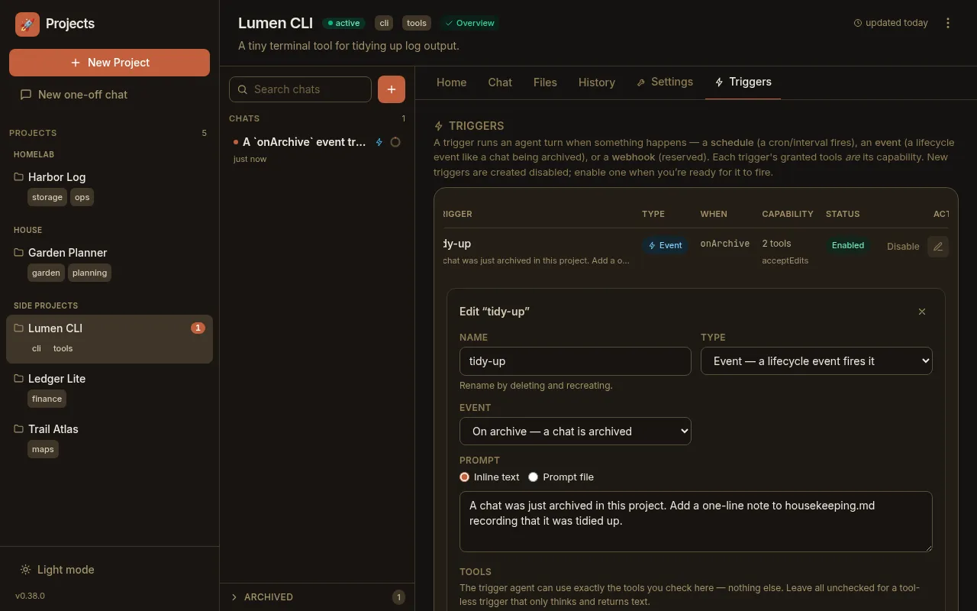977x611 pixels.
Task: Click the pencil edit icon for tidy-up
Action: click(938, 246)
